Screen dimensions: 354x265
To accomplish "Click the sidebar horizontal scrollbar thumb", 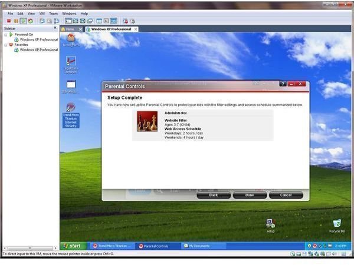I will (30, 248).
